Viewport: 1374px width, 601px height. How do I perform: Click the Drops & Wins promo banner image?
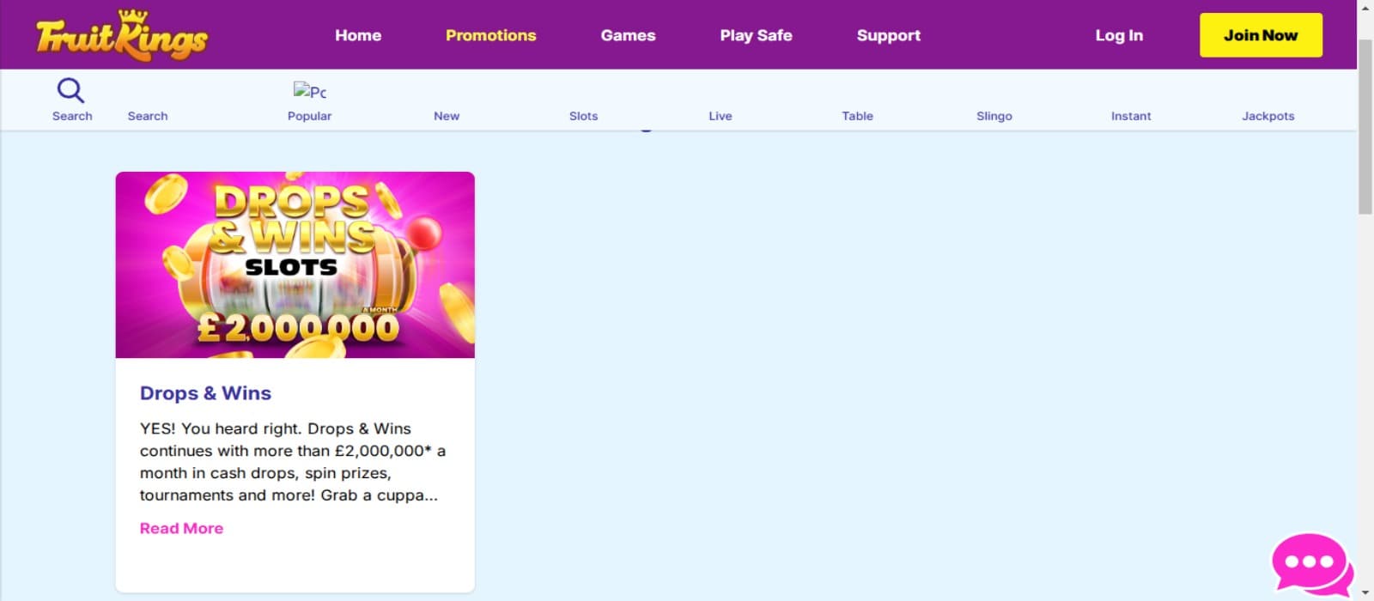(295, 264)
